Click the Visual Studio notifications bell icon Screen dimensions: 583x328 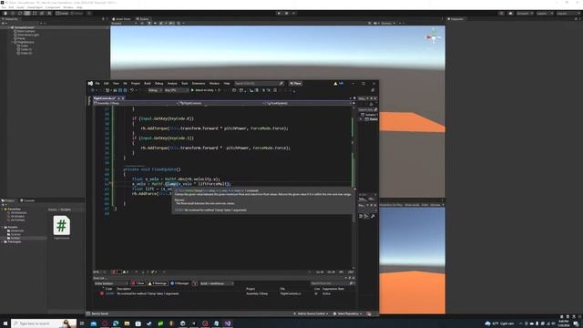pyautogui.click(x=369, y=313)
